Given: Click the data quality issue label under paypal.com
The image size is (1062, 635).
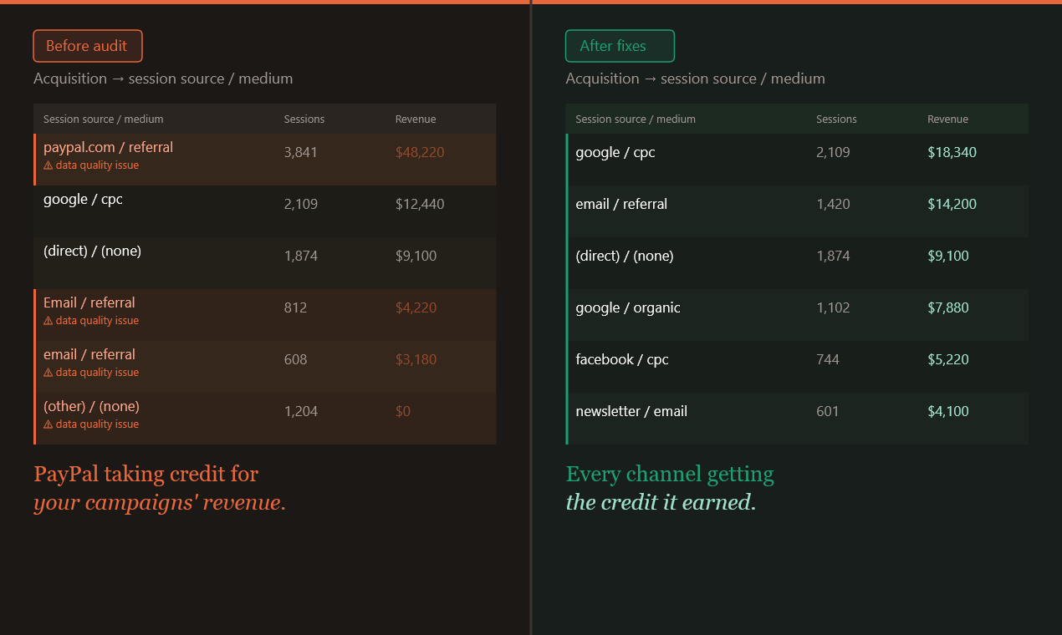Looking at the screenshot, I should click(x=98, y=165).
